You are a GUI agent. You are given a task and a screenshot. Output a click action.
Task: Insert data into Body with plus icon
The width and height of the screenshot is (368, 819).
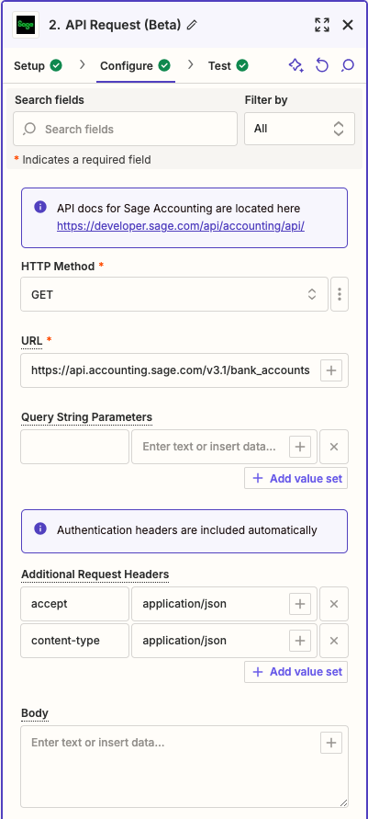click(x=331, y=743)
